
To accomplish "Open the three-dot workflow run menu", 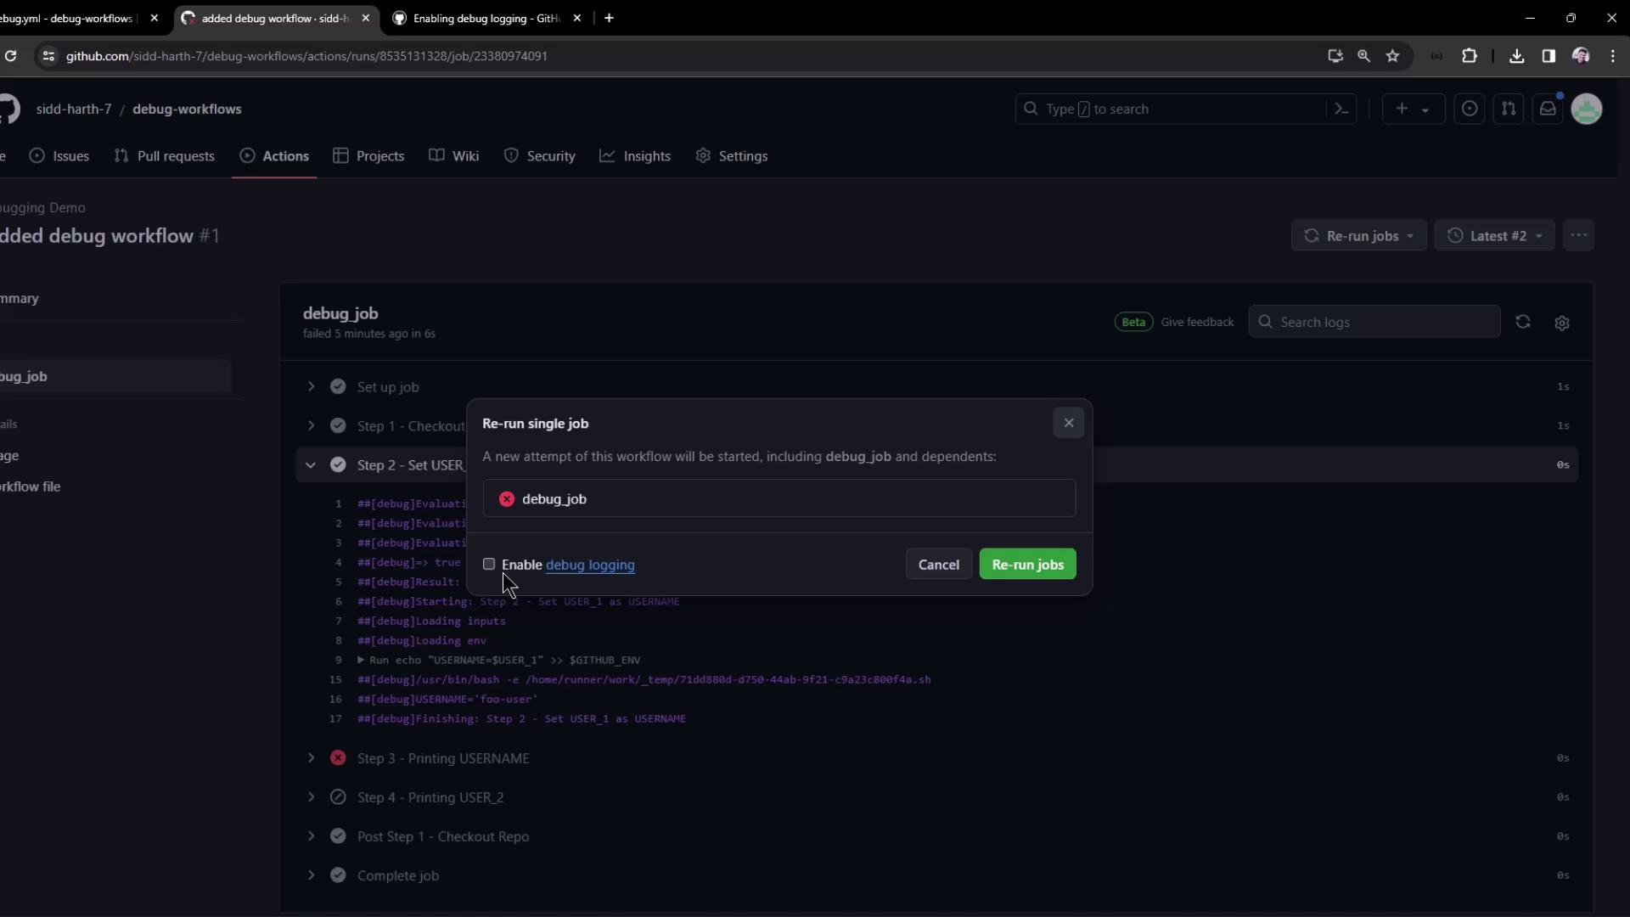I will point(1578,236).
